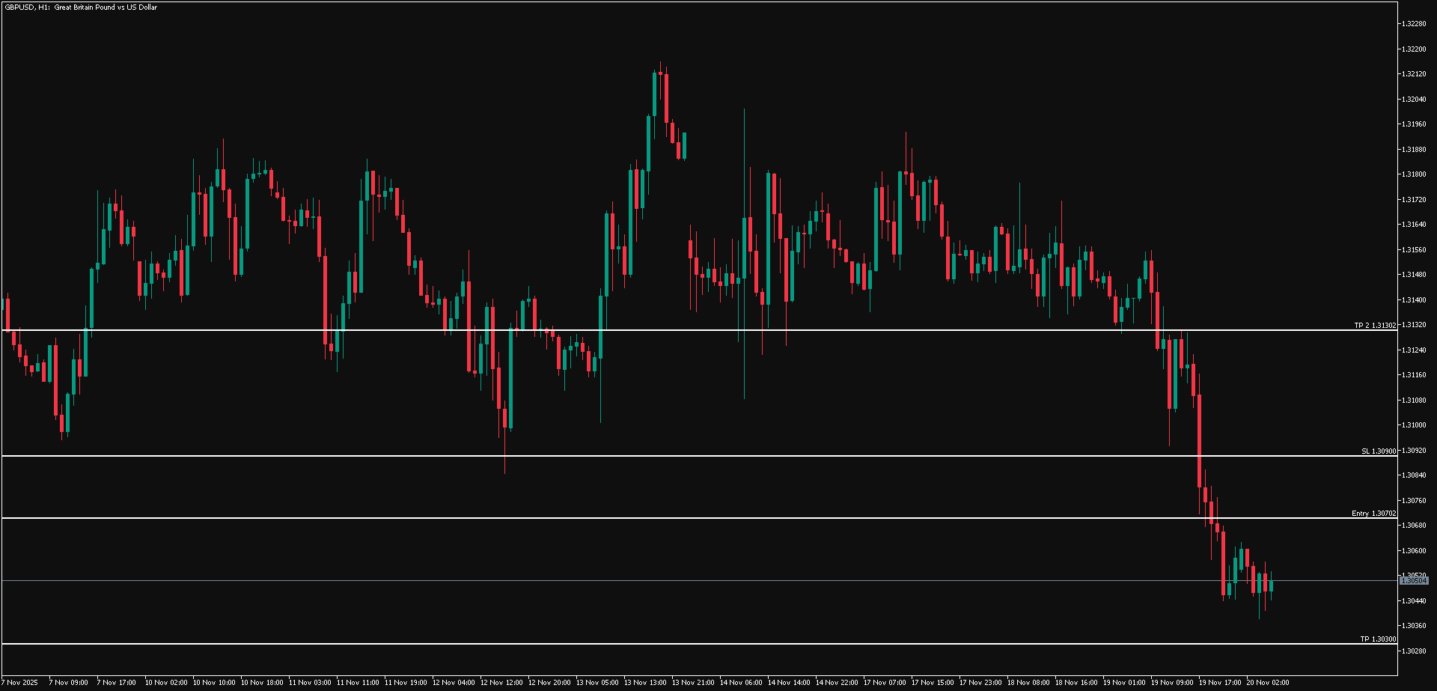
Task: Select the TP 1.30300 line label
Action: tap(1378, 639)
